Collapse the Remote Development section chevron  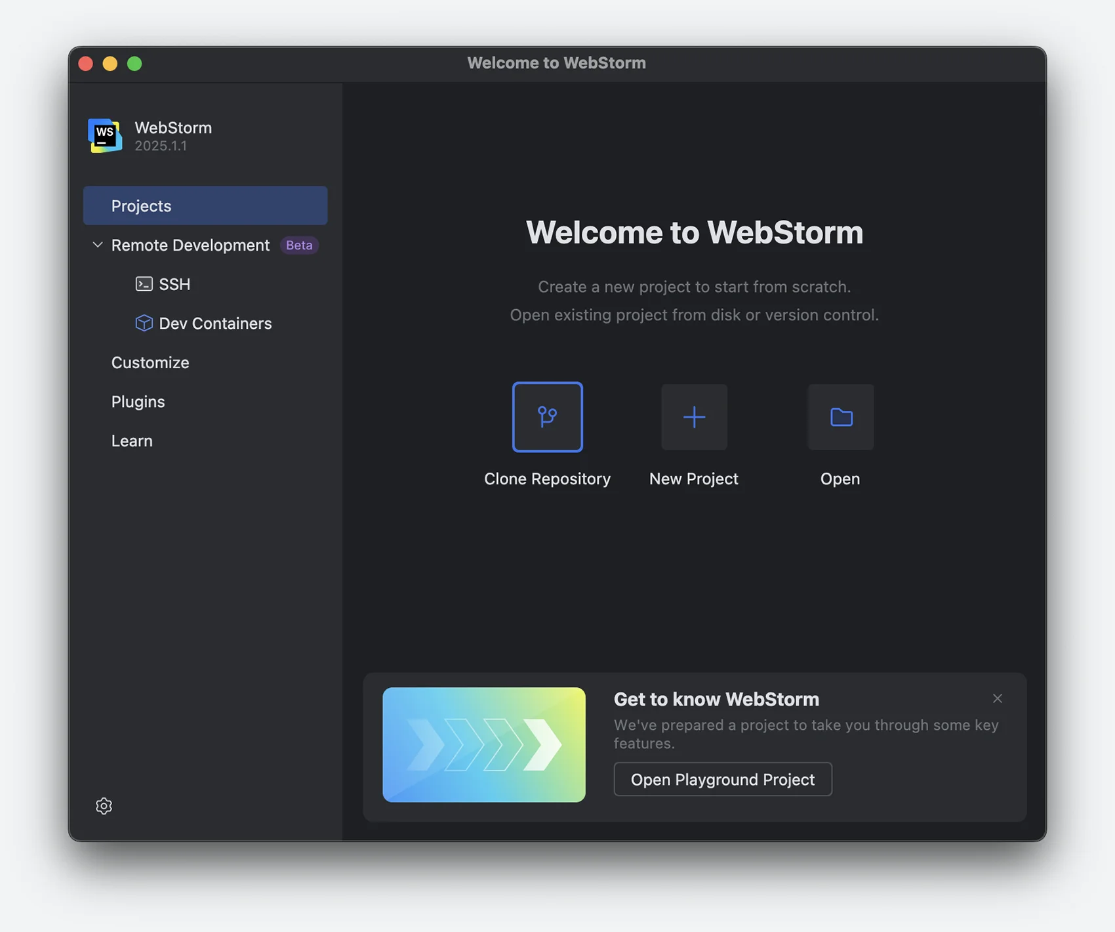click(x=98, y=245)
